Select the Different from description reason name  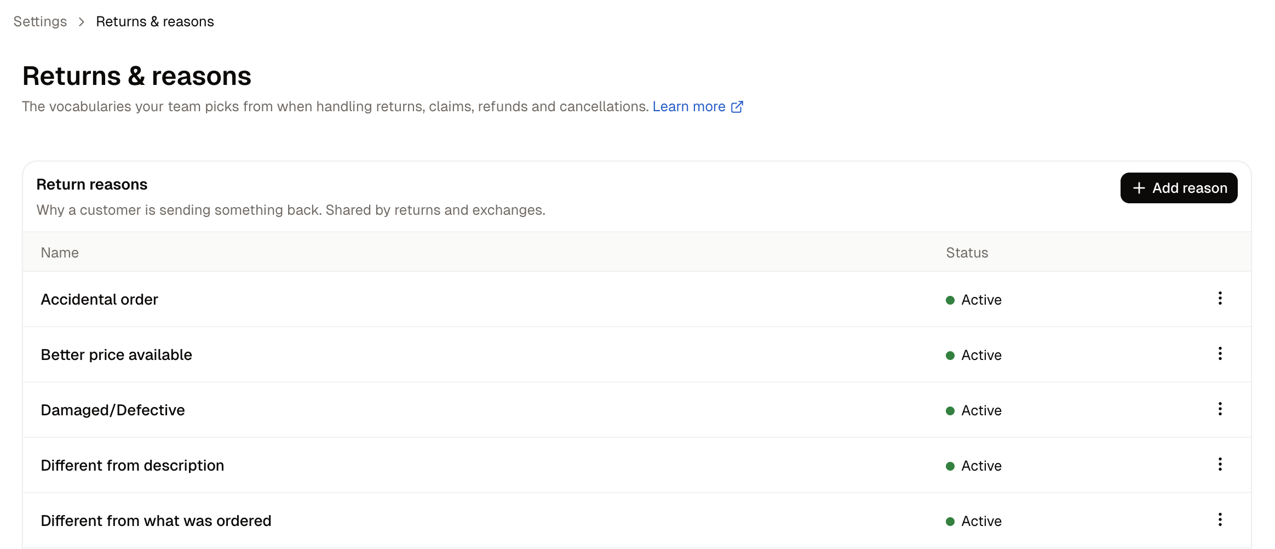[x=133, y=466]
